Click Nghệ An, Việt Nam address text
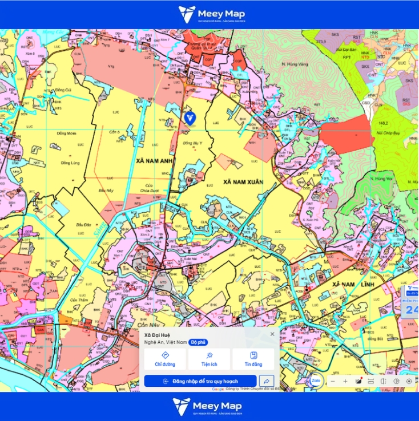419x421 pixels. 166,342
